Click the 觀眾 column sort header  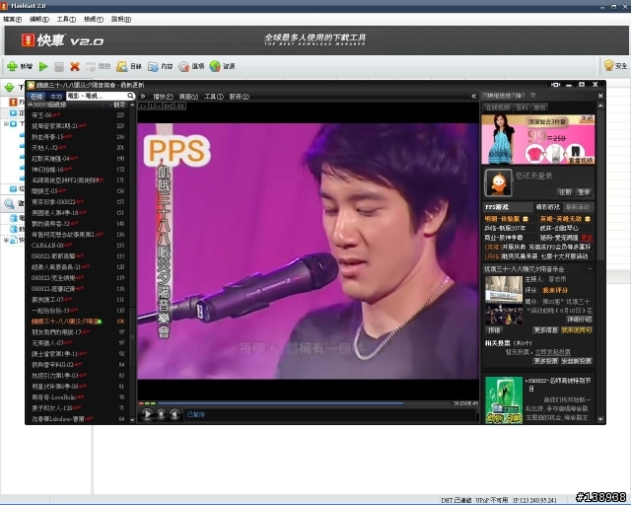[x=119, y=105]
